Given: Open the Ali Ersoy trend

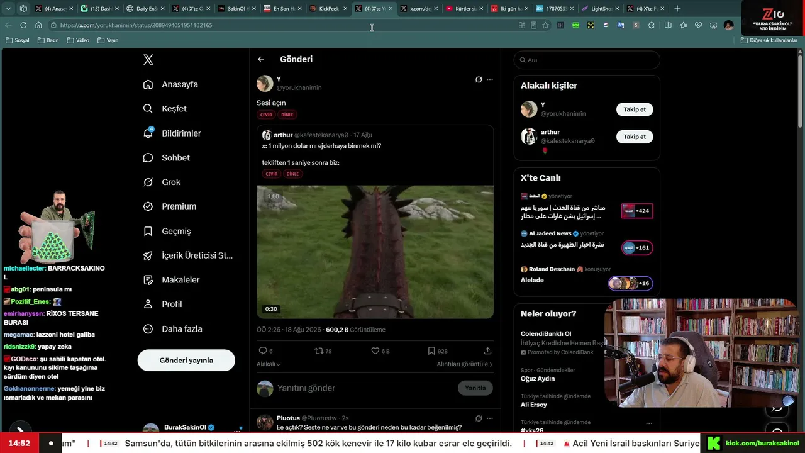Looking at the screenshot, I should pyautogui.click(x=534, y=405).
